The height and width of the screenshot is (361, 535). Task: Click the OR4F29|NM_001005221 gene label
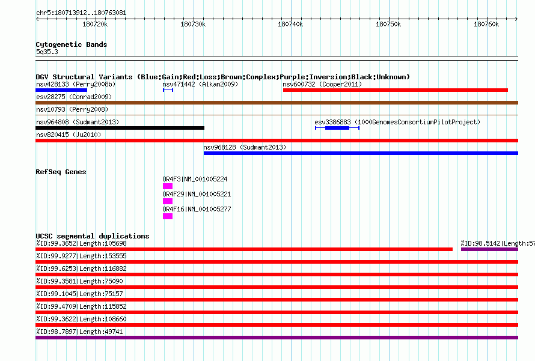coord(197,194)
